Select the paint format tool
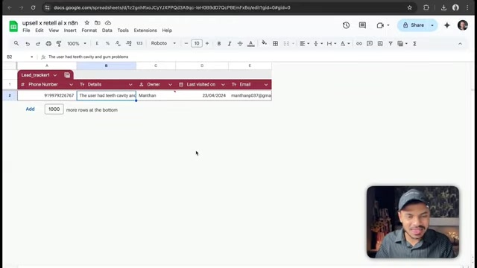This screenshot has height=268, width=477. 59,44
